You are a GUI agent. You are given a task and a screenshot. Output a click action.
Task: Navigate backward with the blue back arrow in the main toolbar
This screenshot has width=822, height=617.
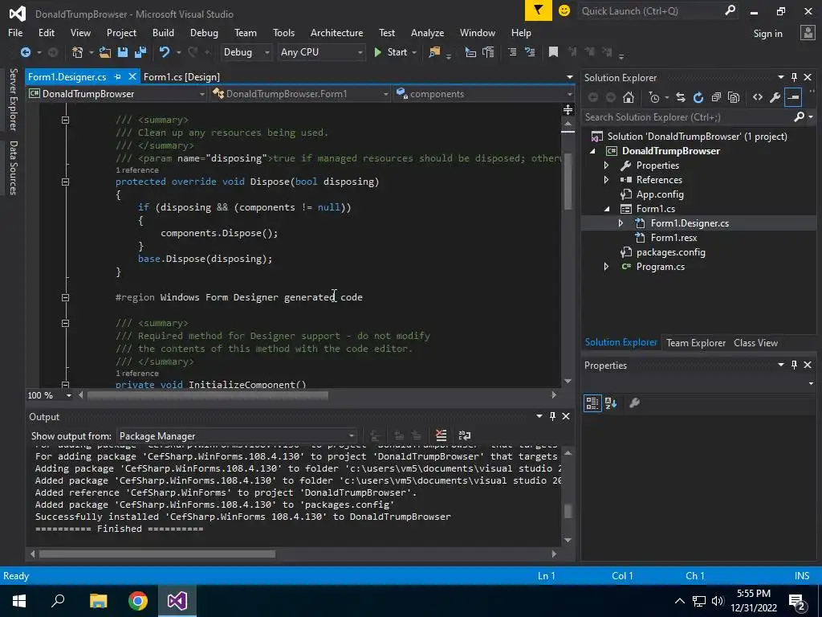click(x=25, y=52)
